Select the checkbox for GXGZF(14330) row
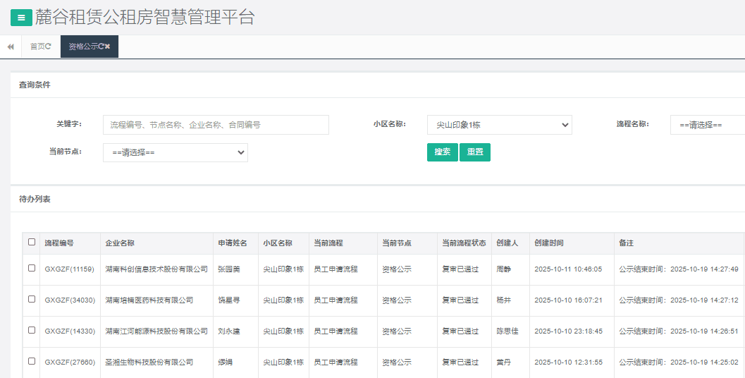Screen dimensions: 745x378 [x=32, y=330]
